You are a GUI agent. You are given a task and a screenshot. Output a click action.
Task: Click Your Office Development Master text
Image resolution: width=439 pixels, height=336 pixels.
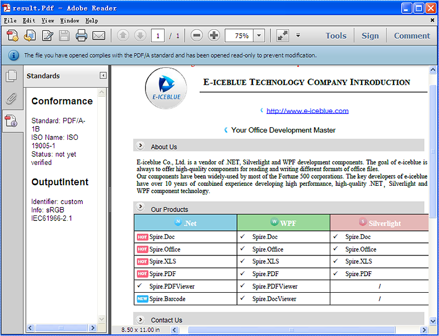tap(283, 130)
